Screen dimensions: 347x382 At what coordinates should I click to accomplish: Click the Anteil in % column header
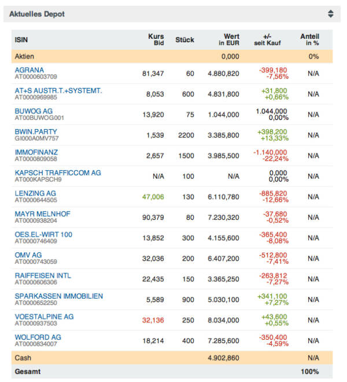309,40
